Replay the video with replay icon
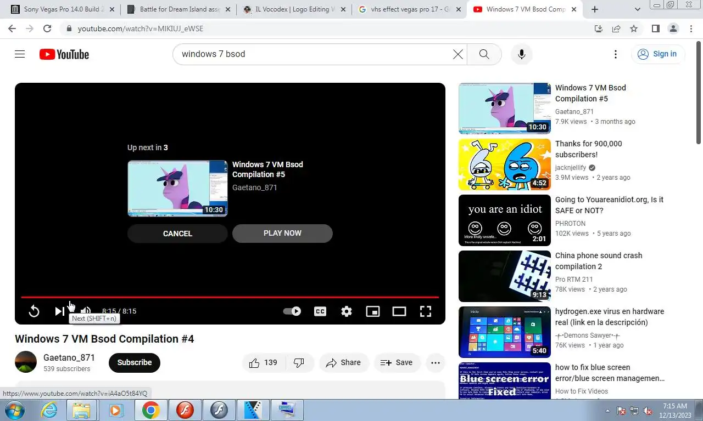The image size is (703, 421). [34, 311]
